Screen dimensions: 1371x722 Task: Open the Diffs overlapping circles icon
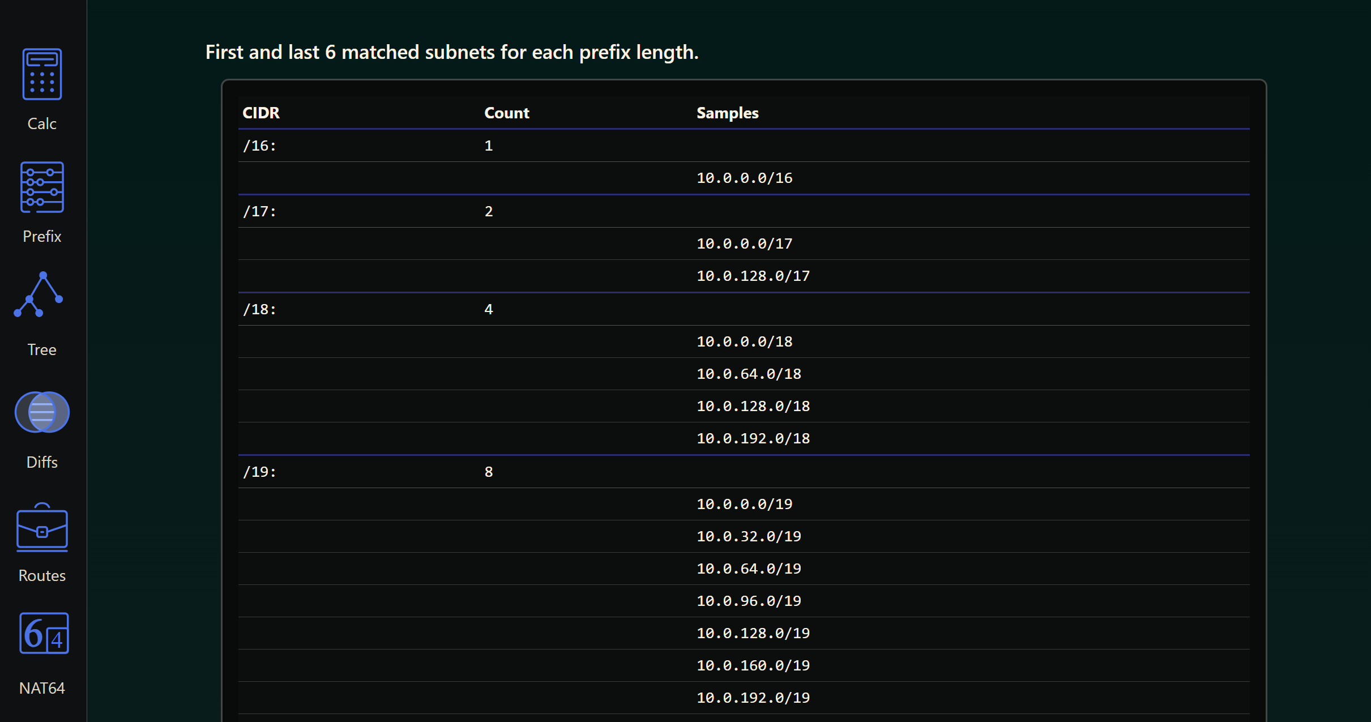(42, 412)
